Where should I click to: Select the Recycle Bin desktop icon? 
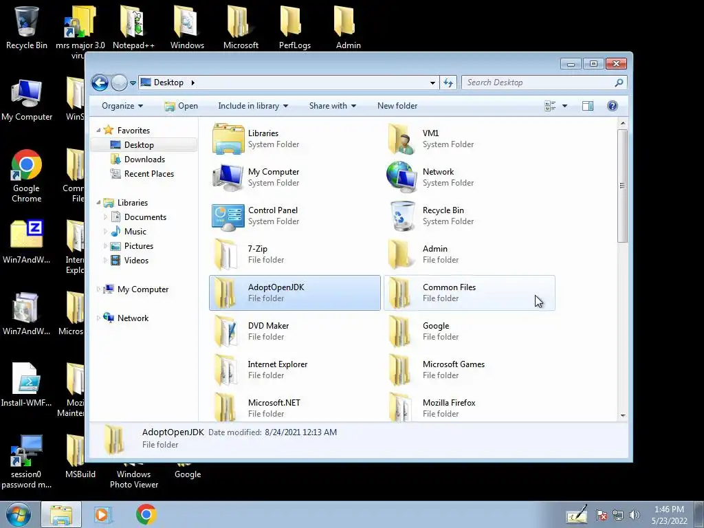26,27
